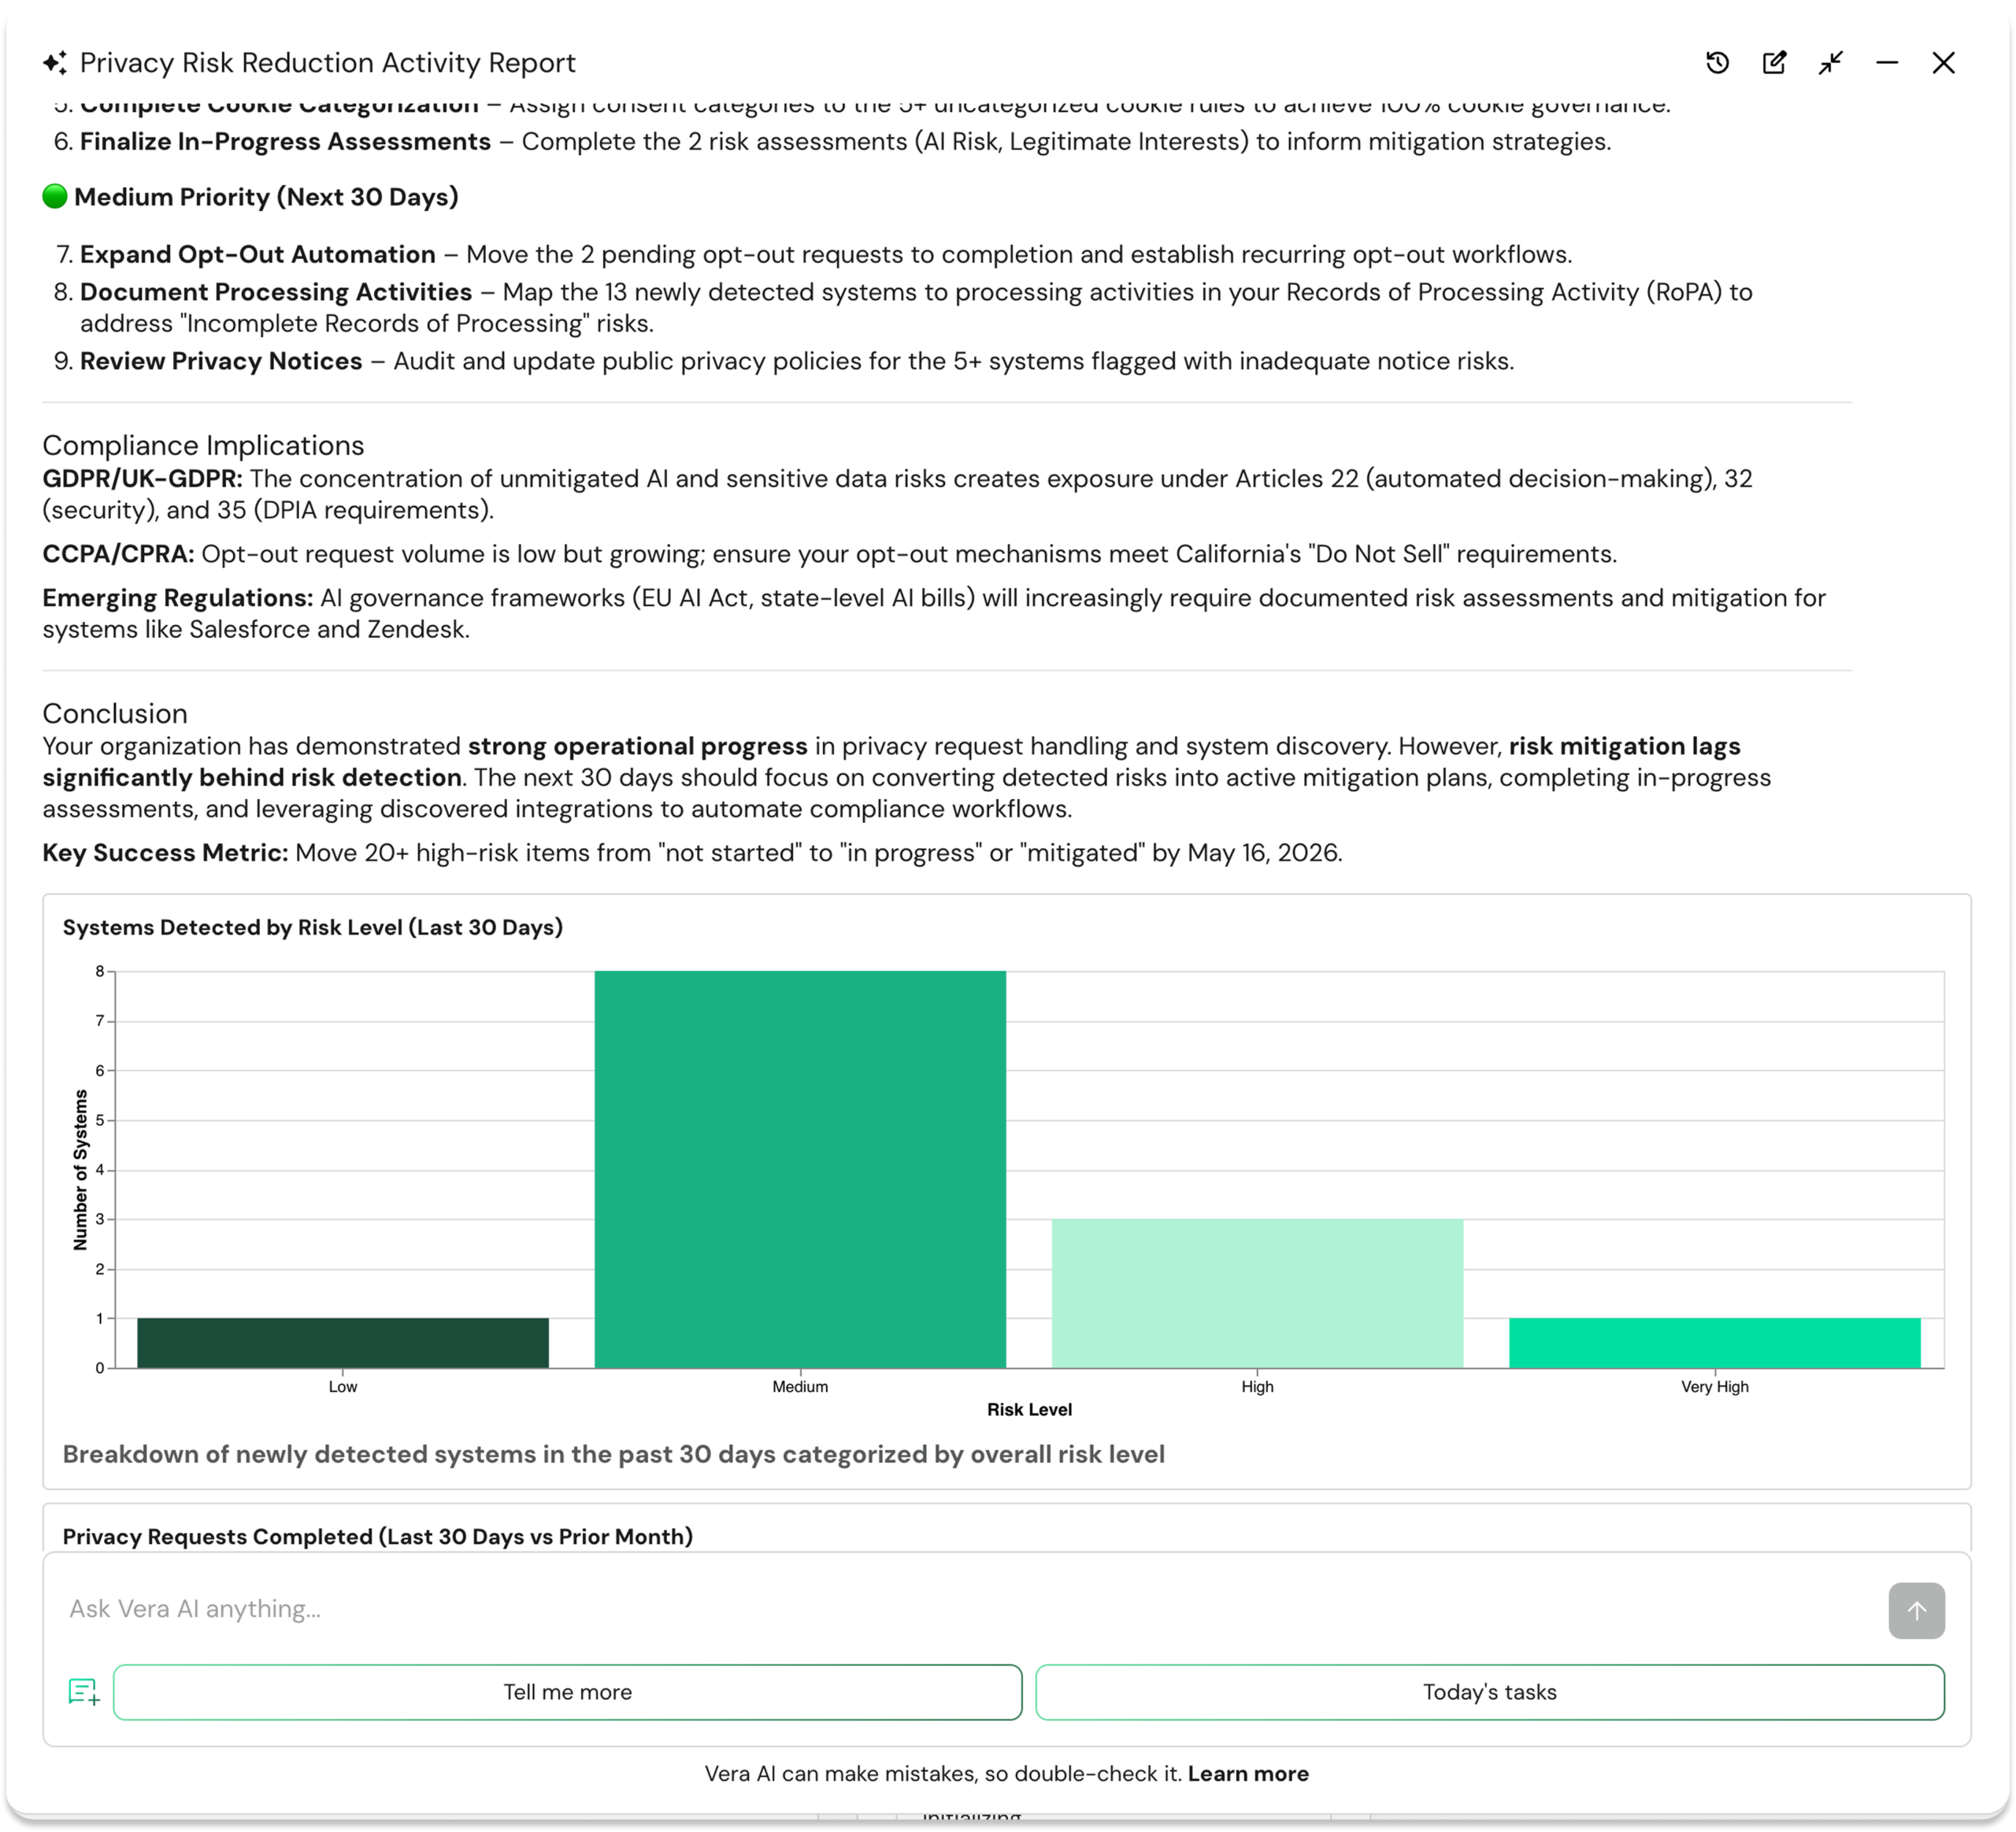2016x1832 pixels.
Task: Click the 'Conclusion' heading
Action: pyautogui.click(x=115, y=713)
